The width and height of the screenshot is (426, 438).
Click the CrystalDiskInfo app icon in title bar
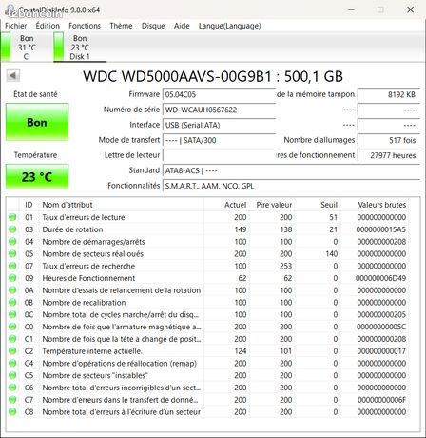pos(10,10)
